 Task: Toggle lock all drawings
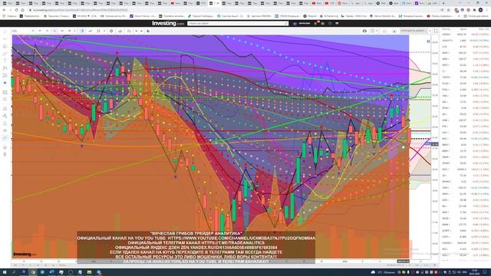coord(5,123)
